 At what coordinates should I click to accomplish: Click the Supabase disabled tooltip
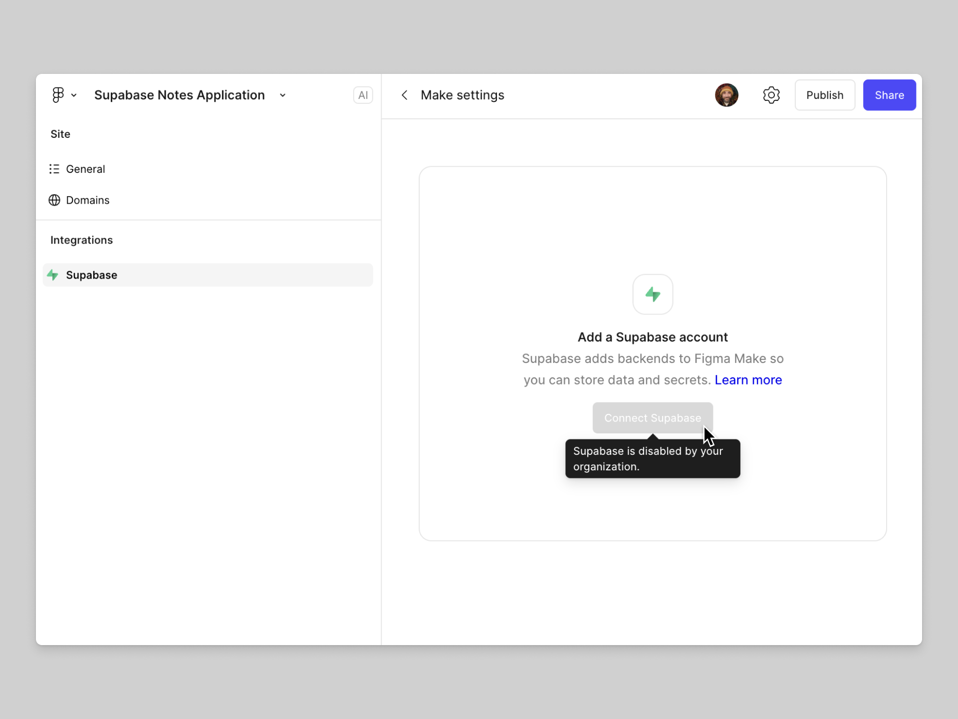pos(653,458)
